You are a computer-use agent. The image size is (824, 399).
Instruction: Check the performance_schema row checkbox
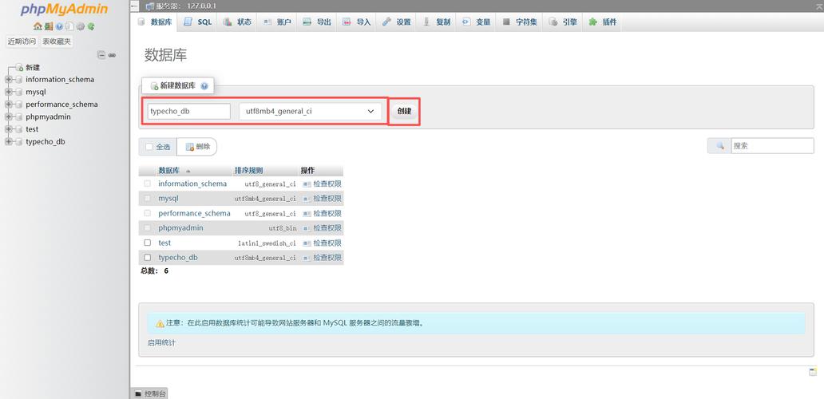148,213
